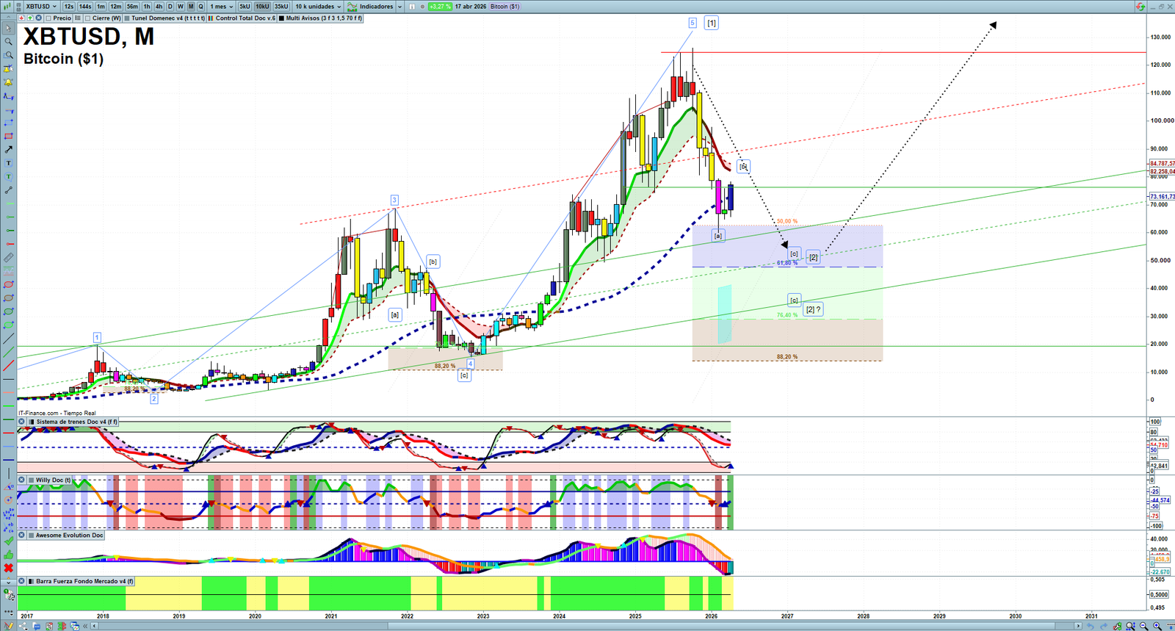Close the Sistema de trenes Doc v4 panel
Viewport: 1175px width, 631px height.
21,422
